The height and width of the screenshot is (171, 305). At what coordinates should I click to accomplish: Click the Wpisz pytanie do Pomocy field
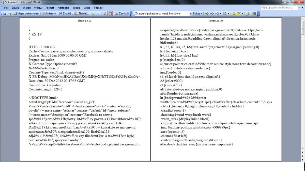click(279, 8)
